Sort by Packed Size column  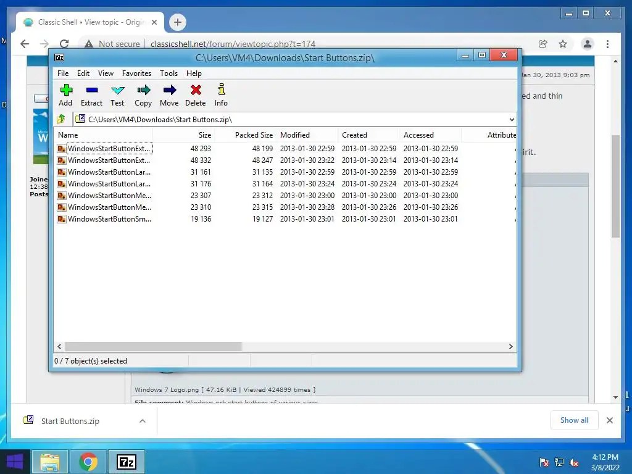coord(246,135)
